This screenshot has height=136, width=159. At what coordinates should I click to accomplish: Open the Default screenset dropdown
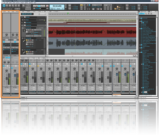(108, 5)
